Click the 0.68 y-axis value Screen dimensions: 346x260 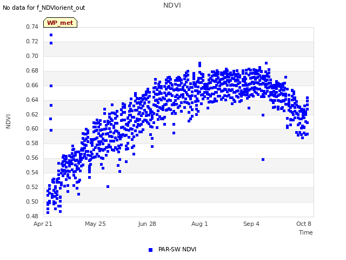click(x=32, y=70)
